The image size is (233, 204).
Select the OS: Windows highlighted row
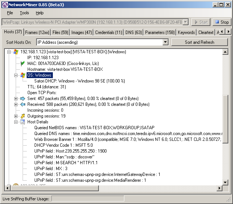click(x=39, y=75)
